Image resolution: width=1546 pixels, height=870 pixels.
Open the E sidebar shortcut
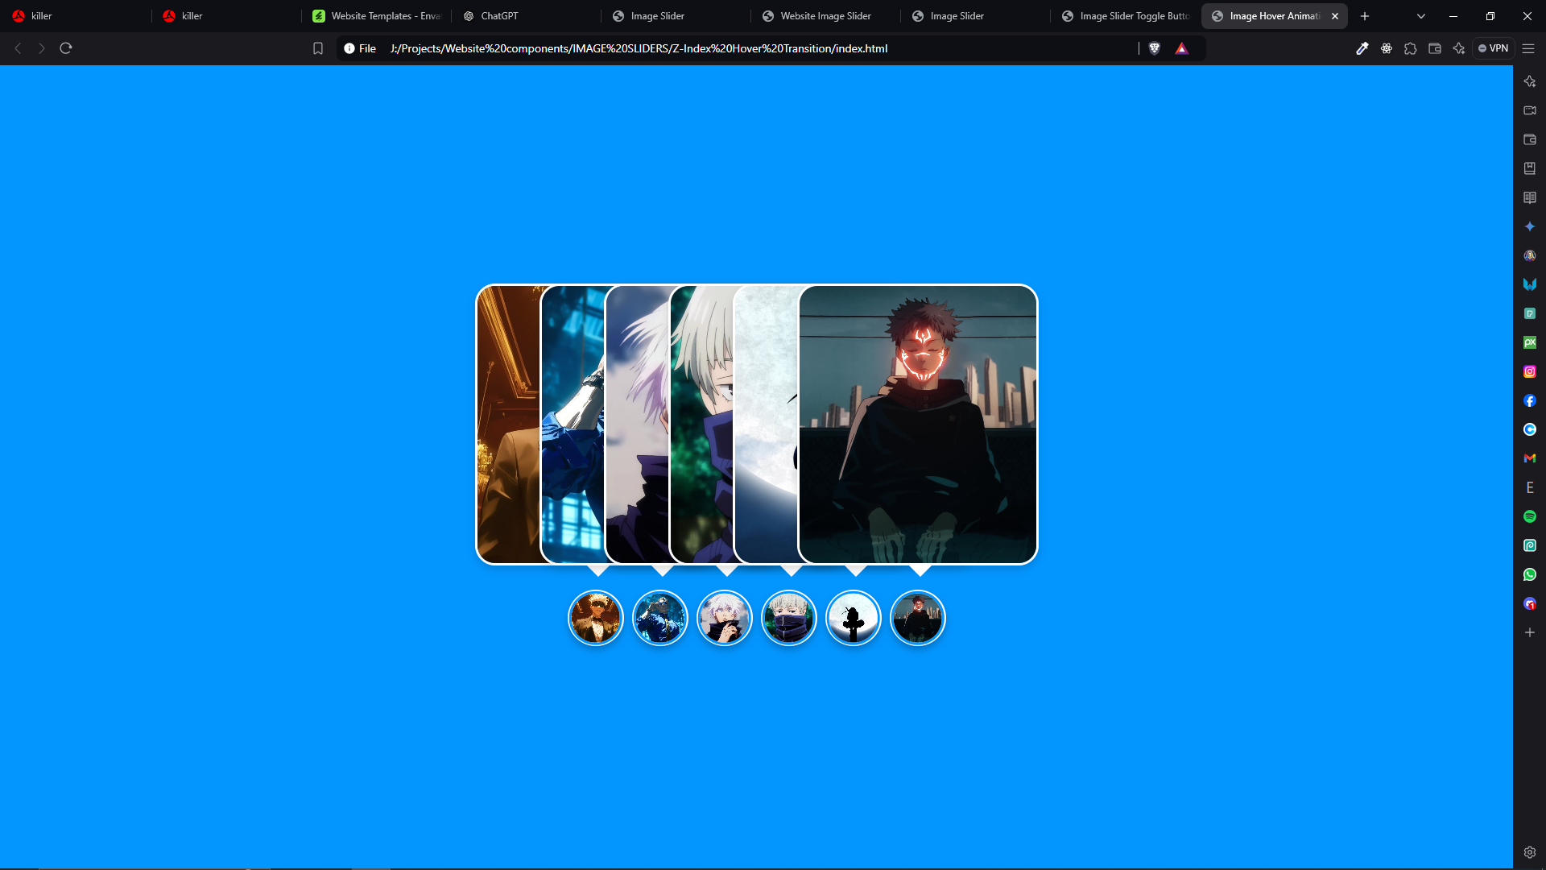pos(1530,487)
